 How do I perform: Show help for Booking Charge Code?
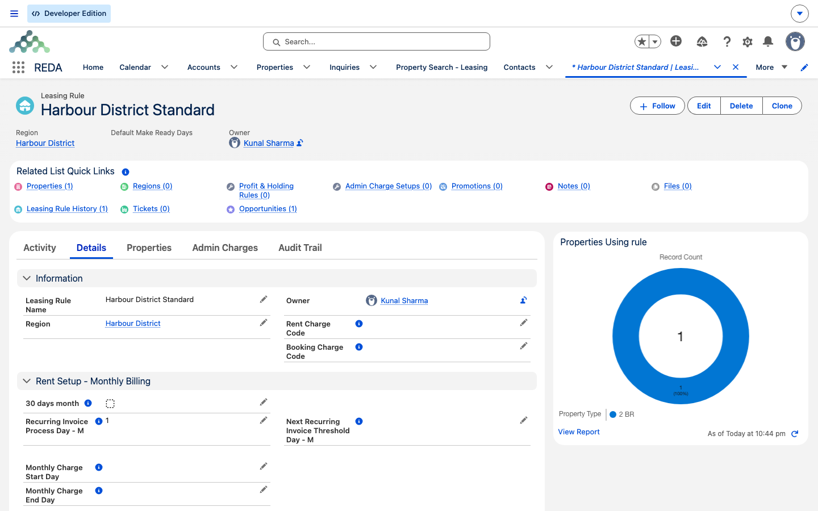coord(359,347)
